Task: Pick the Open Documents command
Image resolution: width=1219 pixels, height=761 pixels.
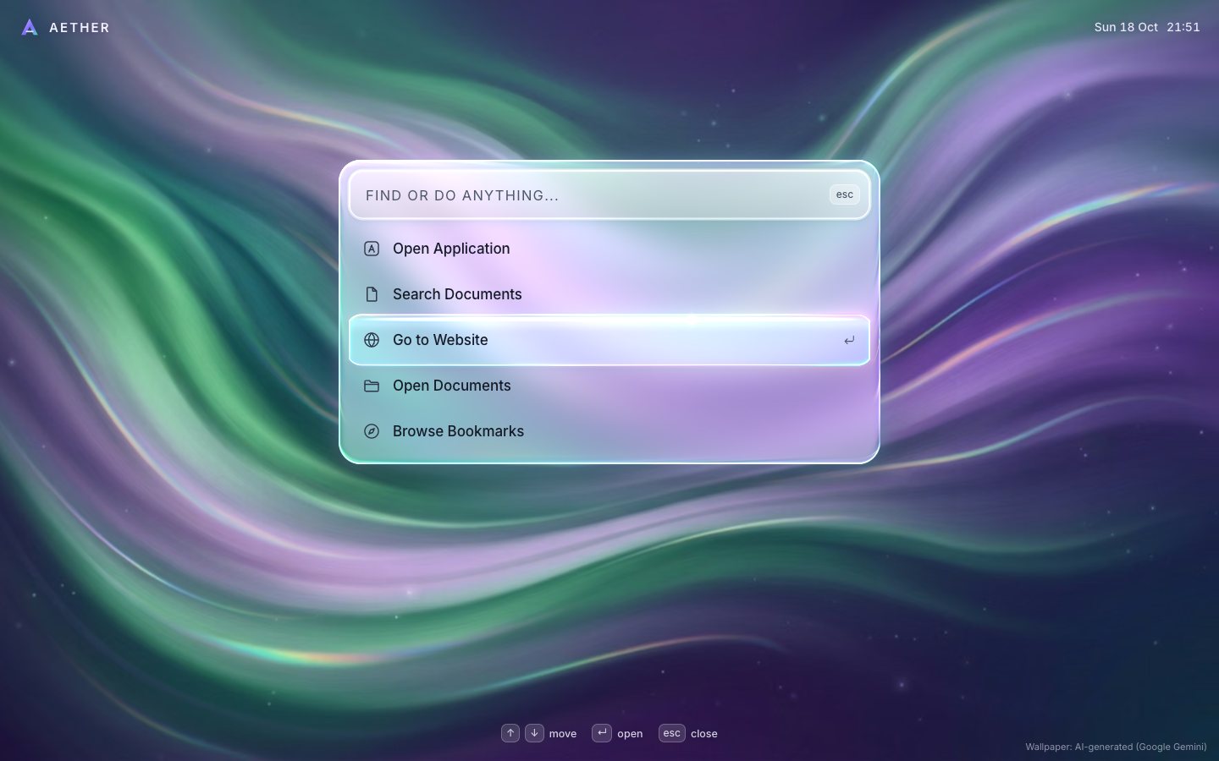Action: (609, 386)
